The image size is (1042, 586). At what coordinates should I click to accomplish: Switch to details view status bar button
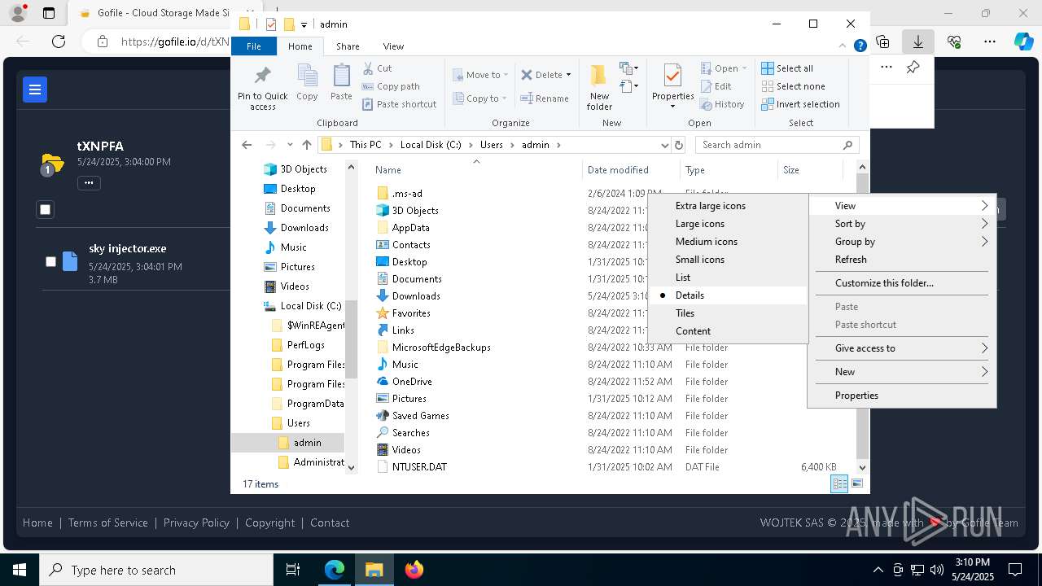click(x=839, y=483)
